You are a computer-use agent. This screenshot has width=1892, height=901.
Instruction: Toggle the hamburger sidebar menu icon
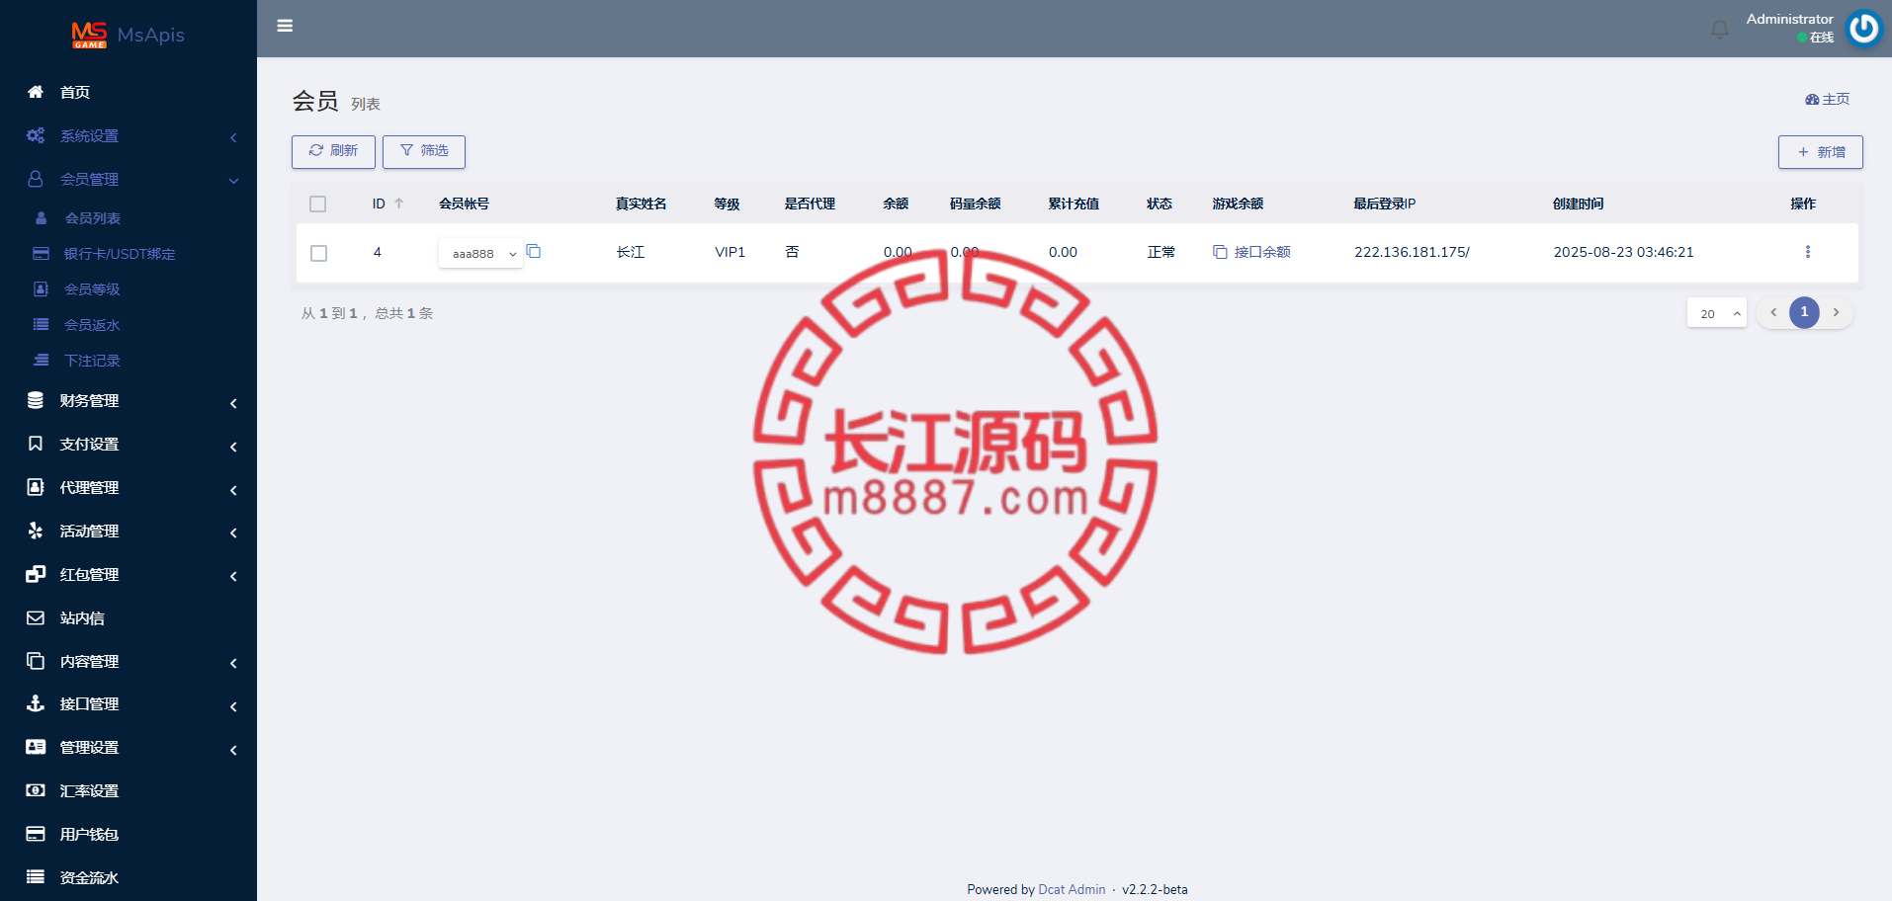[285, 26]
